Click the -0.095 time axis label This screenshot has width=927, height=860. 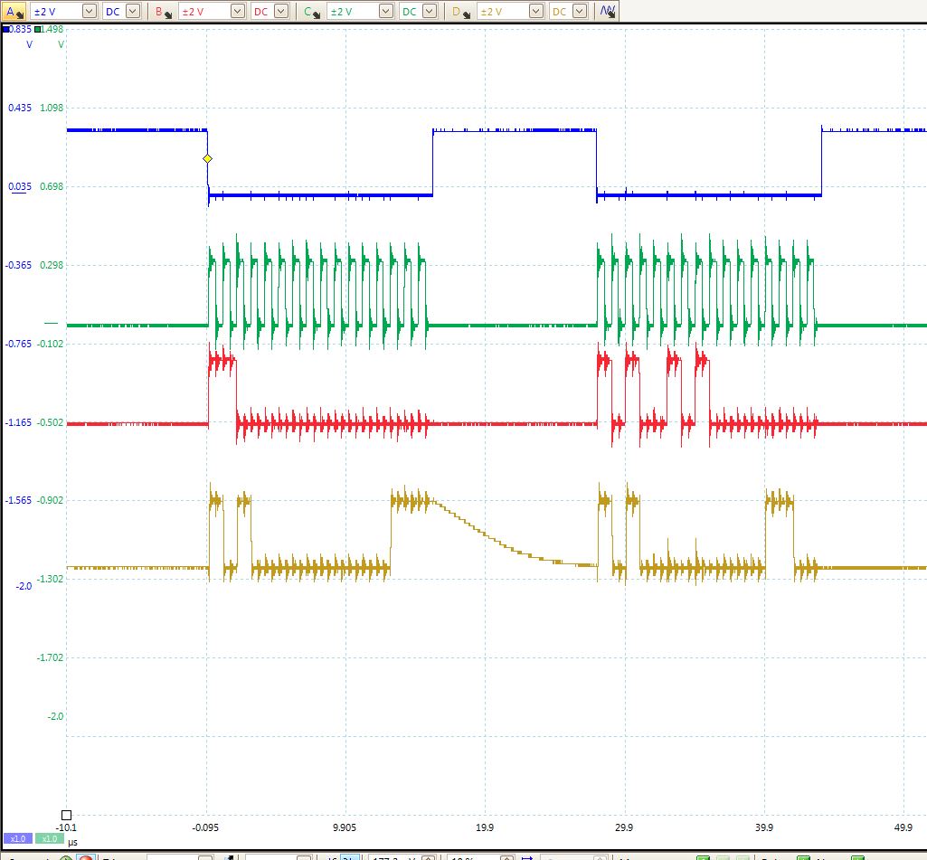205,827
